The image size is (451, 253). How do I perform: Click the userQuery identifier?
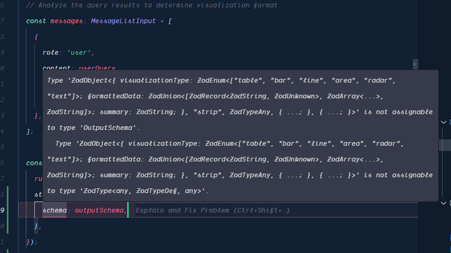97,68
